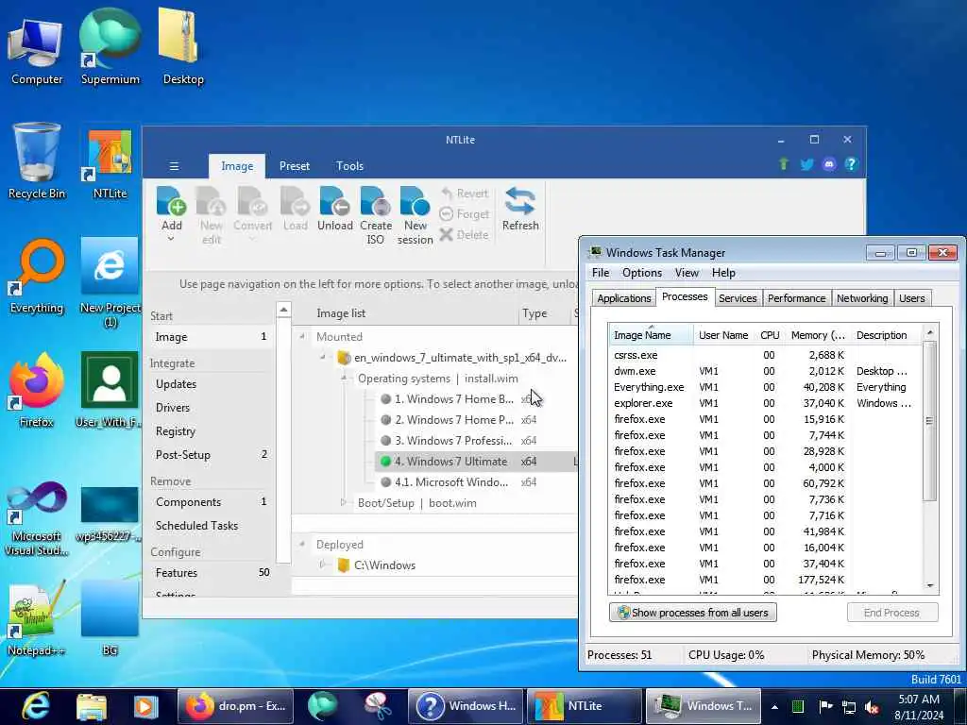This screenshot has height=725, width=967.
Task: Open File Explorer from the taskbar
Action: pos(92,706)
